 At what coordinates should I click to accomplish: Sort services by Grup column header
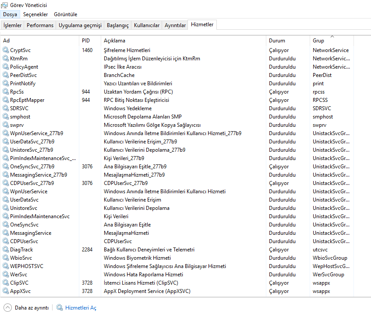point(318,41)
